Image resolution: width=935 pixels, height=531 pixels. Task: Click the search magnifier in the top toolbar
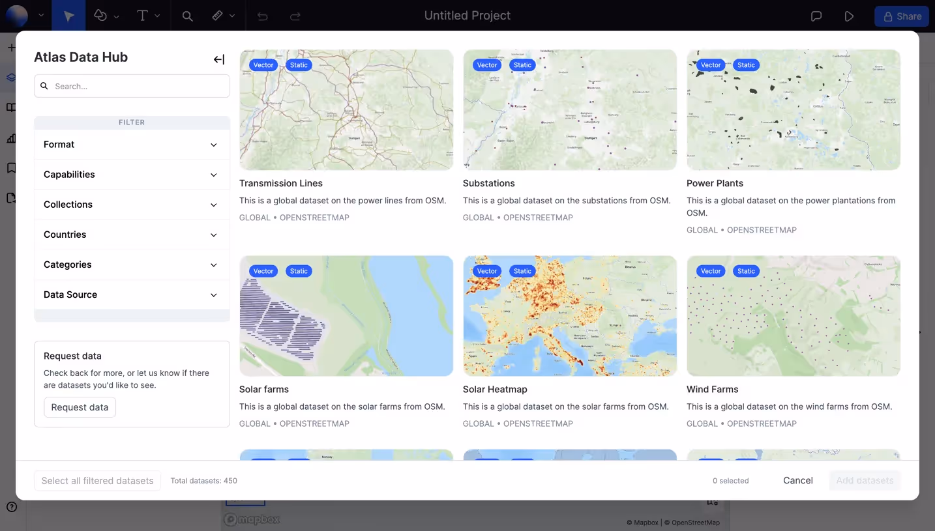[187, 16]
